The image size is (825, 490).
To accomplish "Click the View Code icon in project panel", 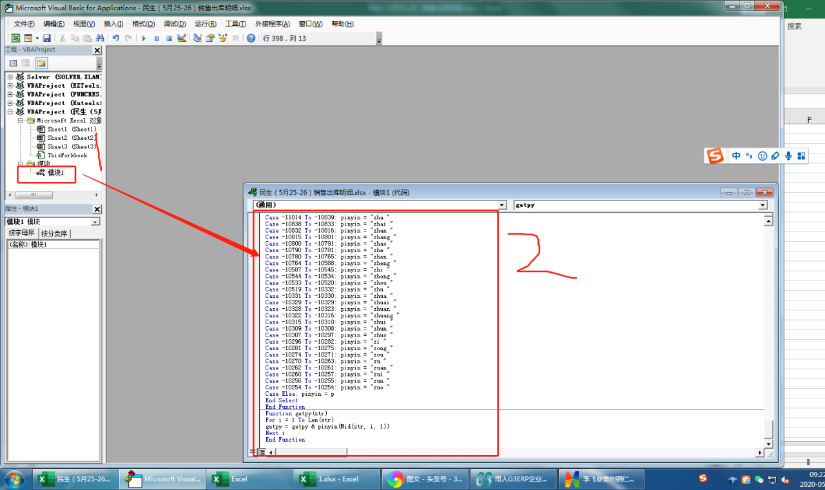I will (x=13, y=63).
